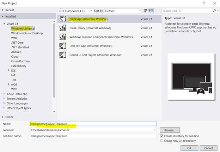Select the WCF category
220x152 pixels.
pos(14,89)
